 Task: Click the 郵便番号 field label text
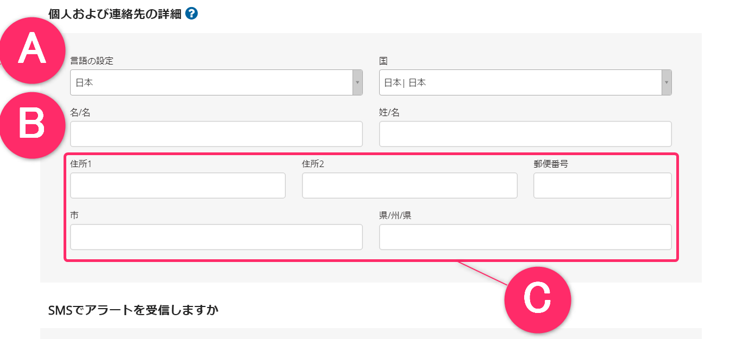(x=551, y=164)
